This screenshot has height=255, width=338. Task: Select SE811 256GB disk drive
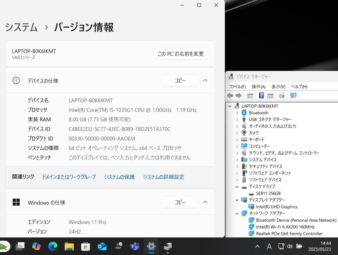268,193
